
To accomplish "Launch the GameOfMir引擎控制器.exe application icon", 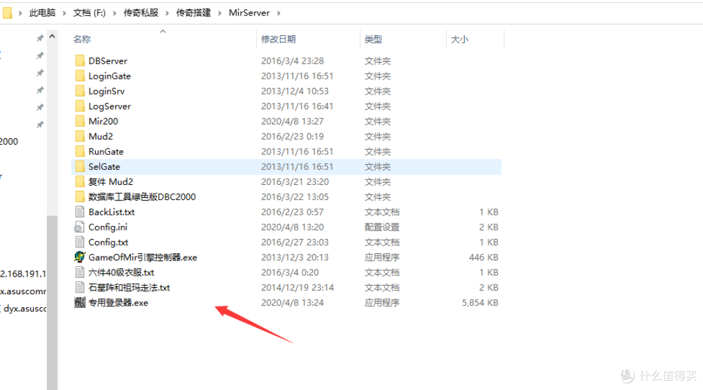I will (79, 257).
